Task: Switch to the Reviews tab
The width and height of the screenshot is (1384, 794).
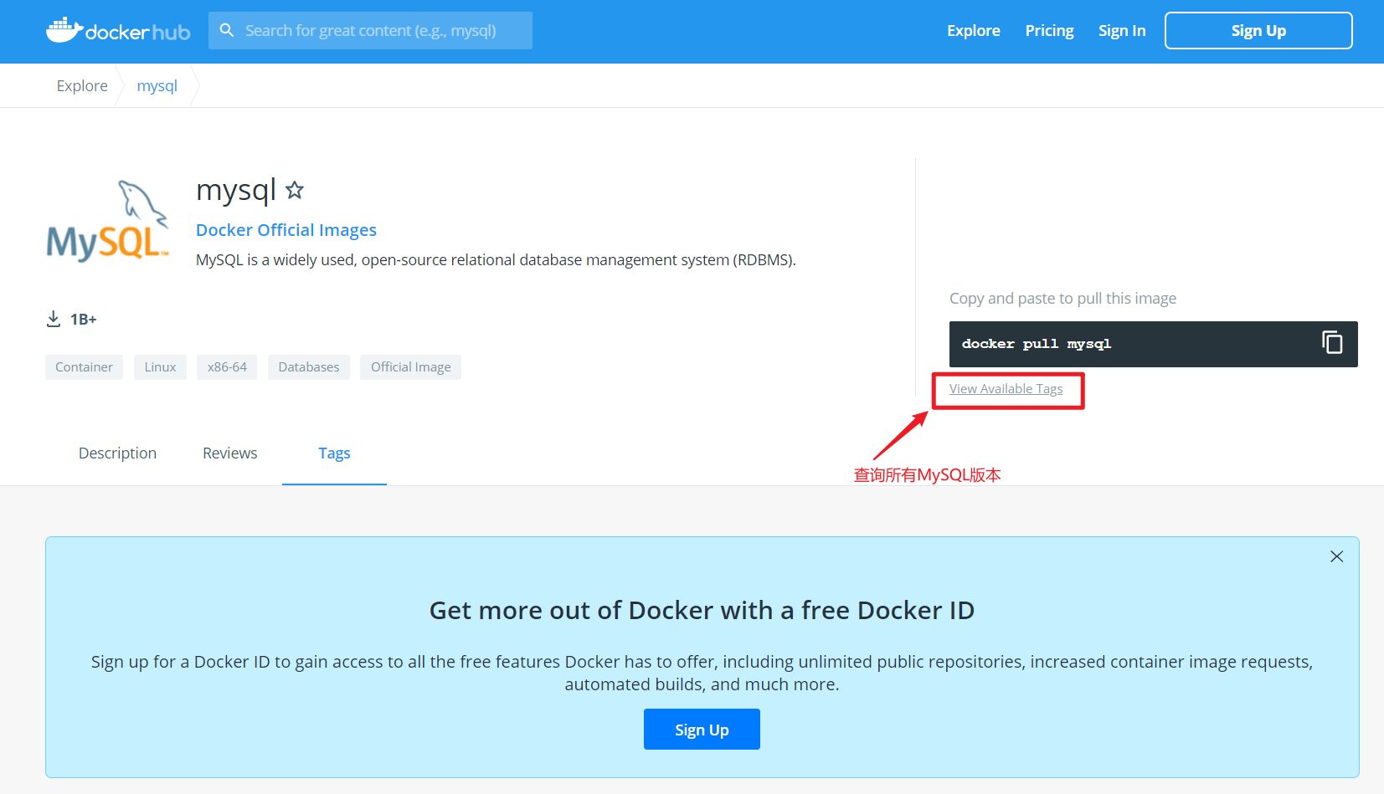Action: (229, 453)
